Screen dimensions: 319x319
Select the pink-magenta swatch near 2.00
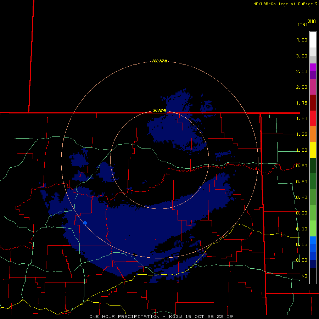pyautogui.click(x=313, y=87)
